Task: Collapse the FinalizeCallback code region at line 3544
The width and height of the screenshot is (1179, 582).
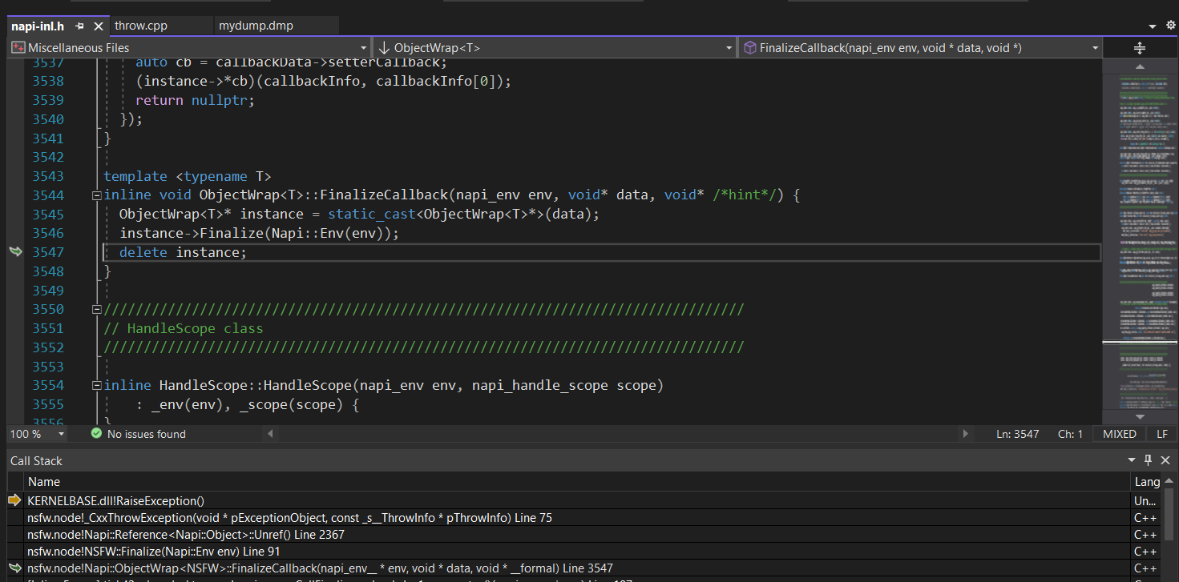Action: [95, 195]
